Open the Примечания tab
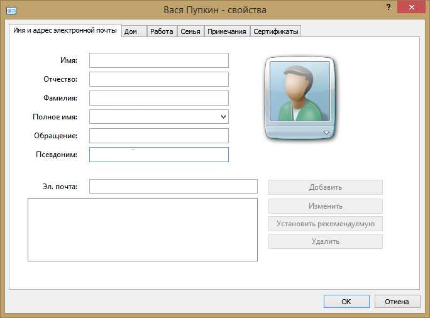 click(x=227, y=31)
